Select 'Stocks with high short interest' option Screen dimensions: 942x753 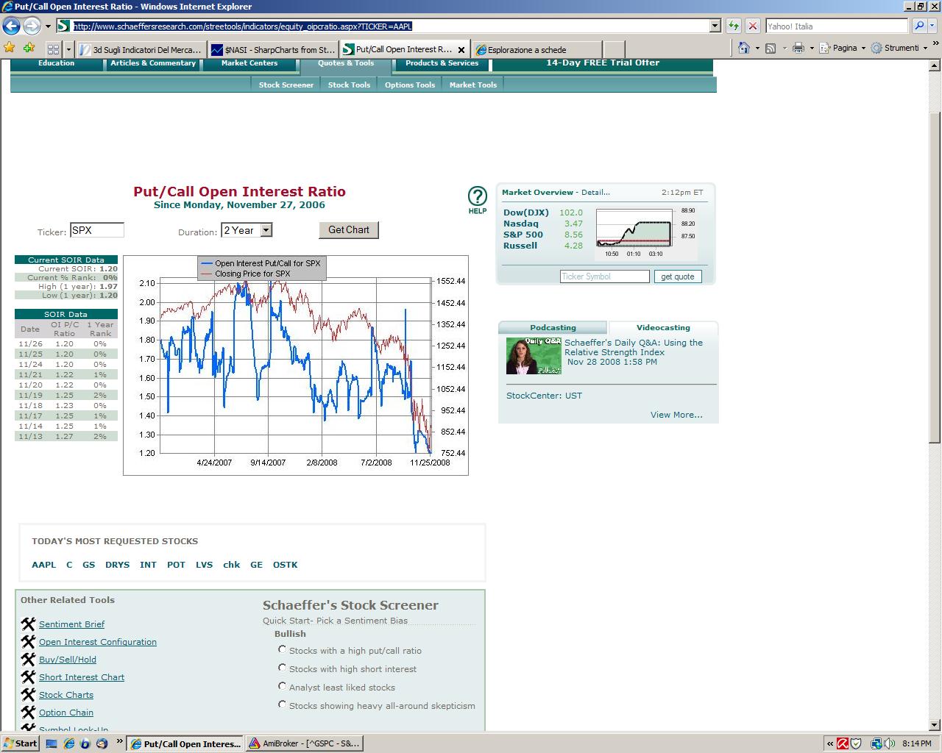pyautogui.click(x=282, y=668)
